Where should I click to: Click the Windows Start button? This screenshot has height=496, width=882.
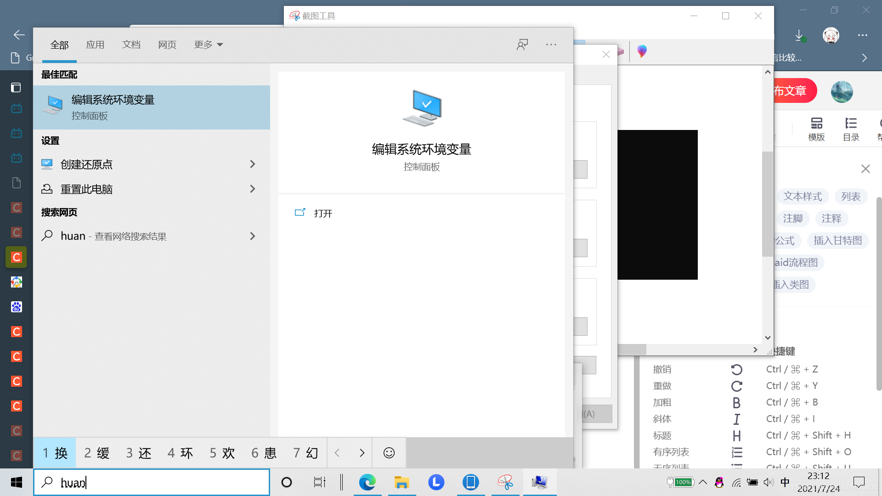tap(17, 482)
